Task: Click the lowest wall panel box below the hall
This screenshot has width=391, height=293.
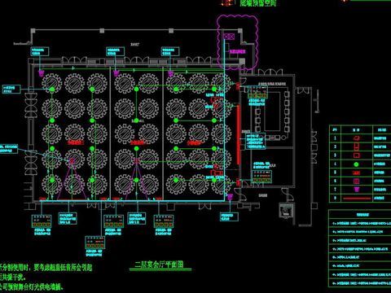Action: [x=95, y=243]
